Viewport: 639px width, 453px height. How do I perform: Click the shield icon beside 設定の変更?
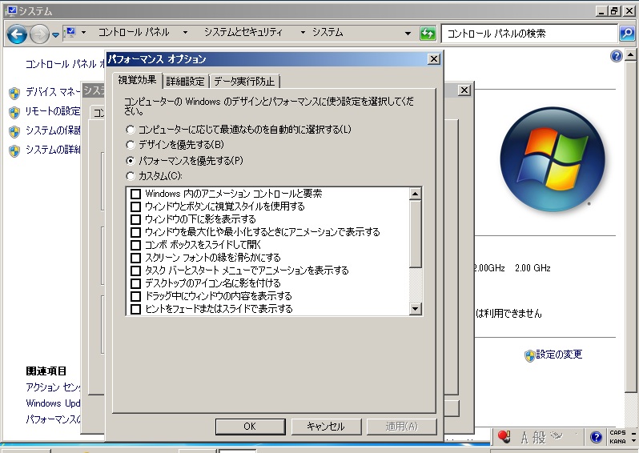pyautogui.click(x=529, y=355)
